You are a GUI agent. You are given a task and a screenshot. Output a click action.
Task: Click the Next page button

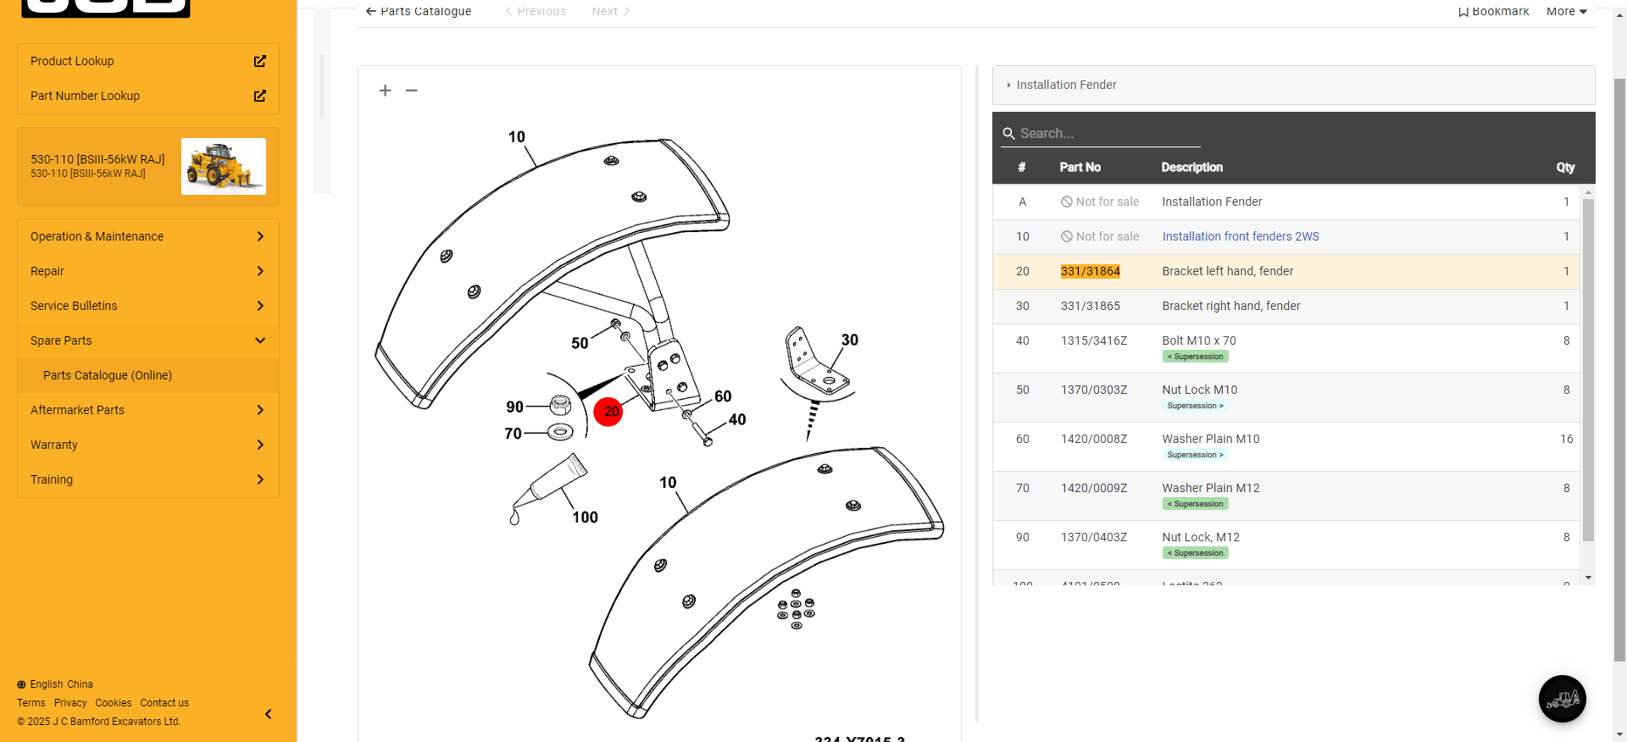point(610,11)
